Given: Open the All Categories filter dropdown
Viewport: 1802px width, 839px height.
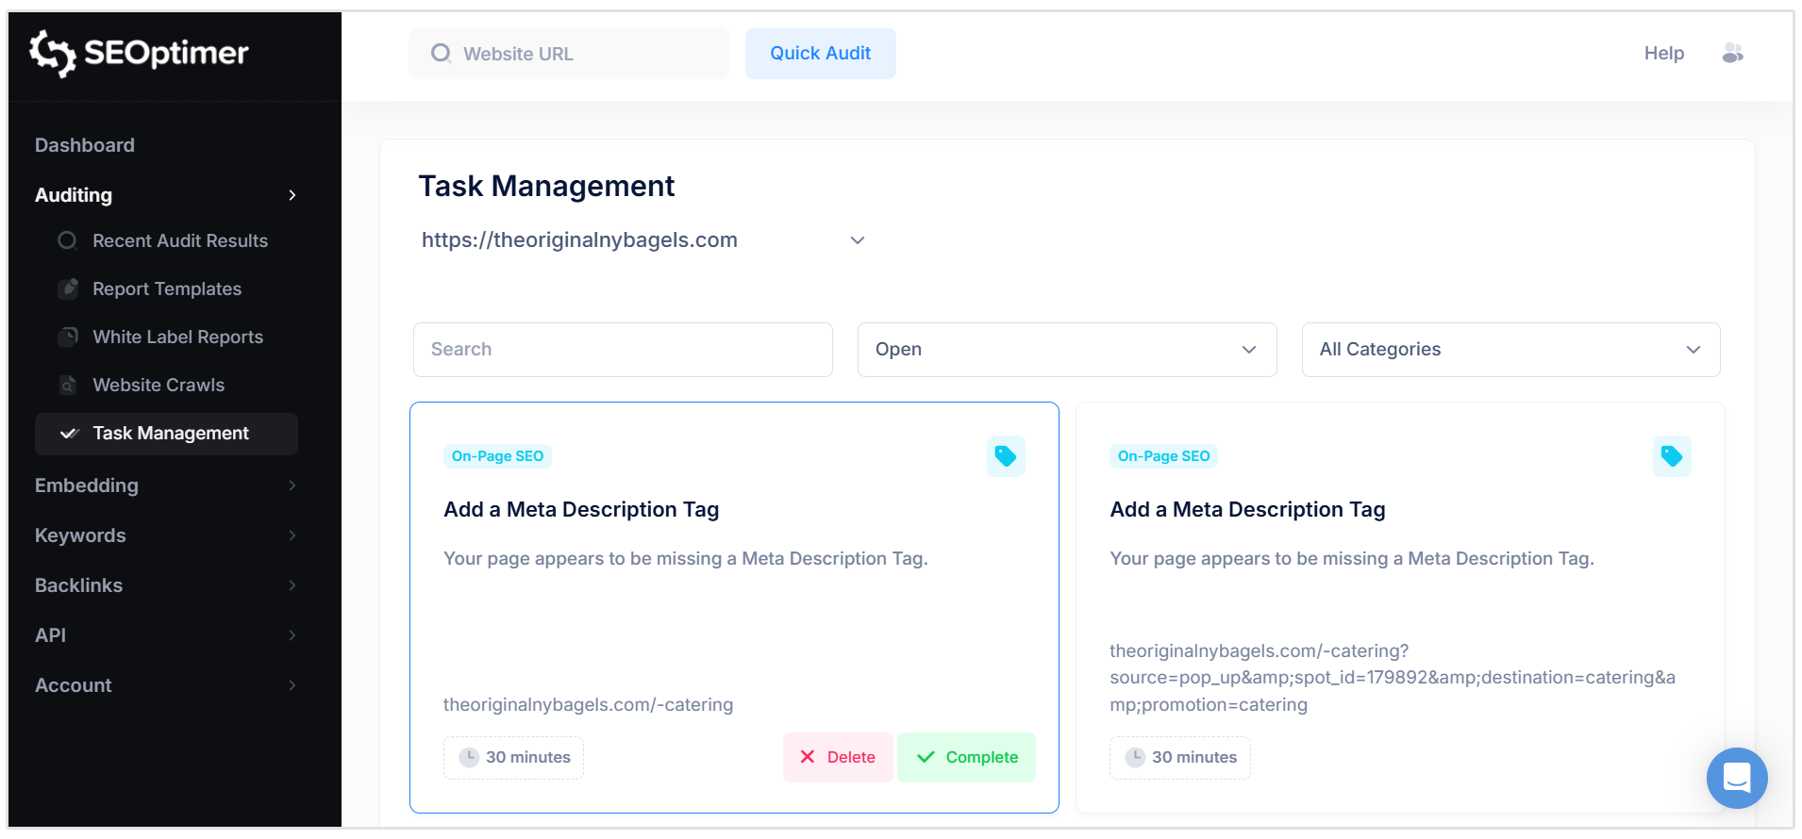Looking at the screenshot, I should (x=1510, y=350).
